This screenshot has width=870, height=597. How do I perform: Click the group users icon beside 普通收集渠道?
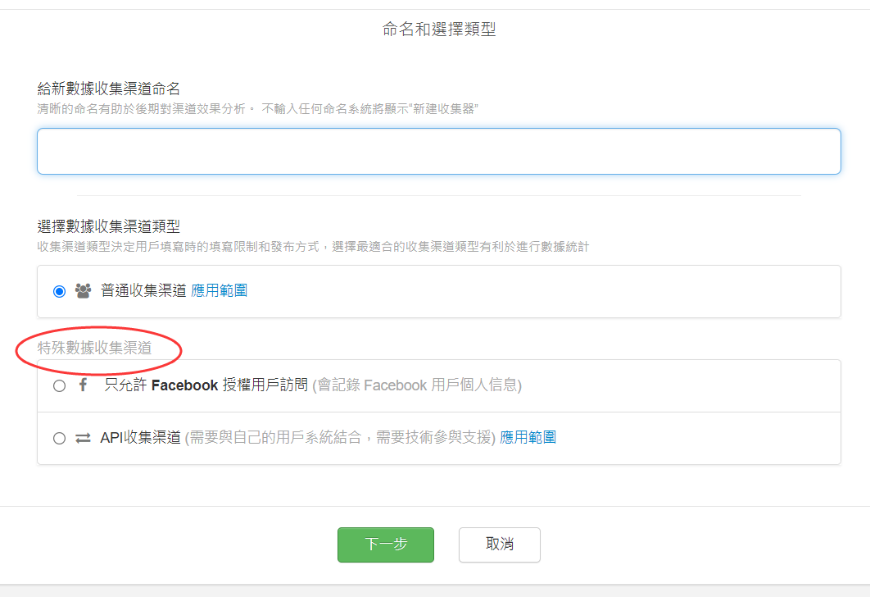pos(83,291)
